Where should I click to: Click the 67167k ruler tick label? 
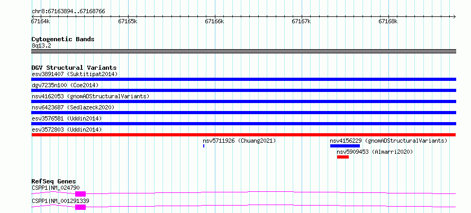click(301, 21)
